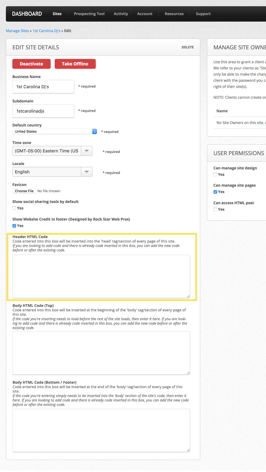Check Can manage site design Yes
The height and width of the screenshot is (472, 266).
(215, 175)
